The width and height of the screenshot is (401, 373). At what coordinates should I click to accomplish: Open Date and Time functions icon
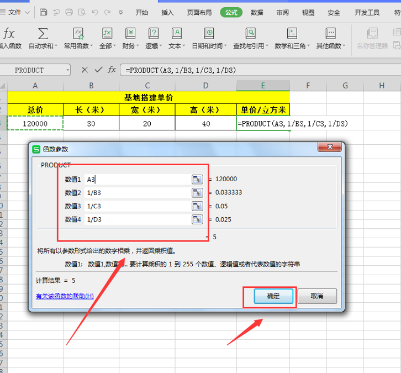(209, 34)
